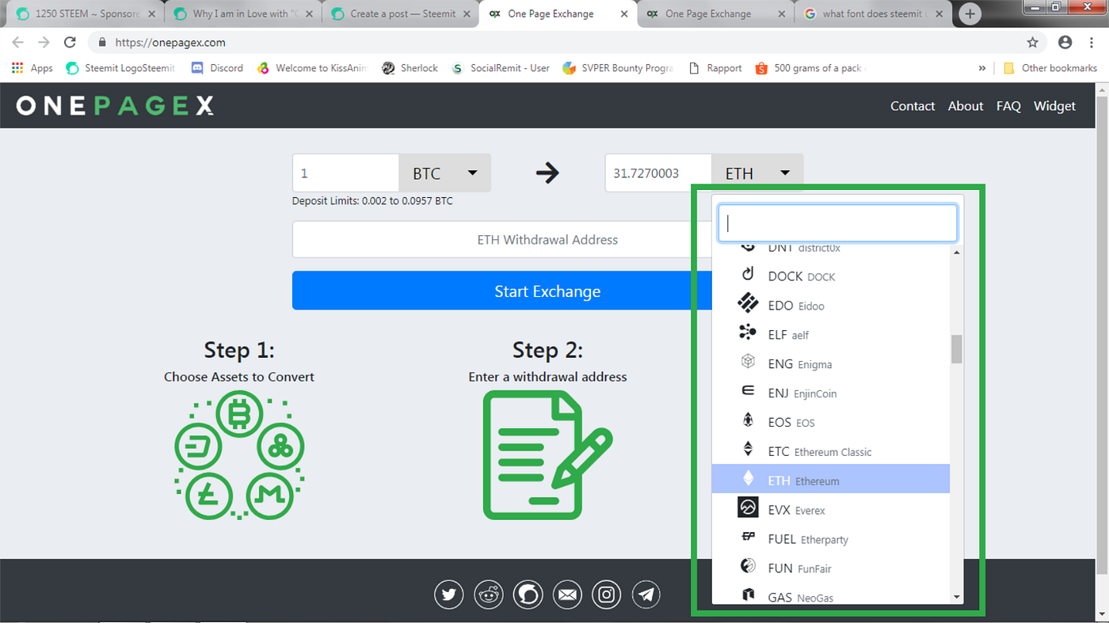Switch to what font does steemit tab

pos(875,14)
